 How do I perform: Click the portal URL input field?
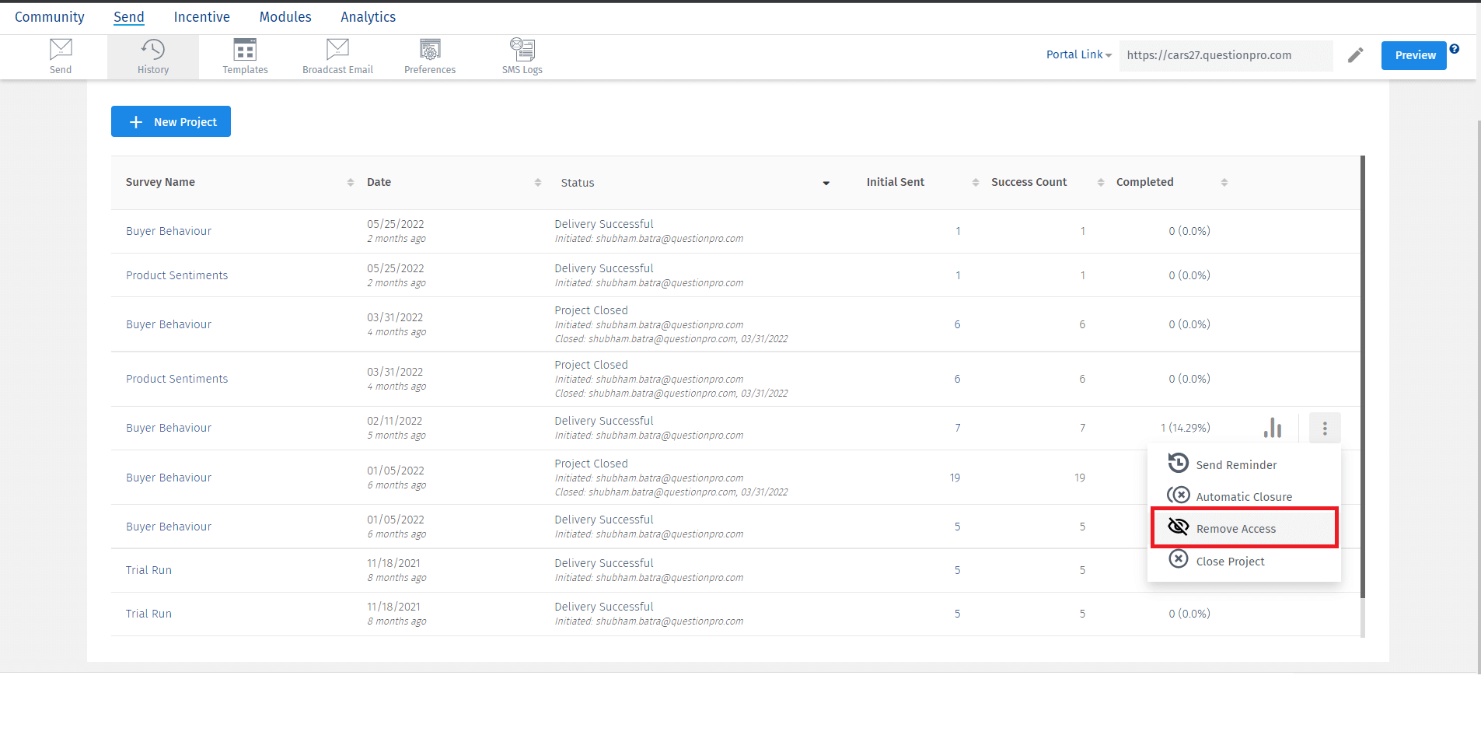[1224, 55]
